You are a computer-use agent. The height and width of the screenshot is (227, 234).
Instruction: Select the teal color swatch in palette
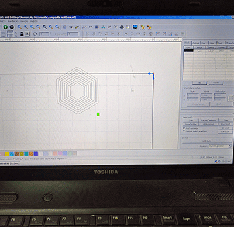[26, 153]
